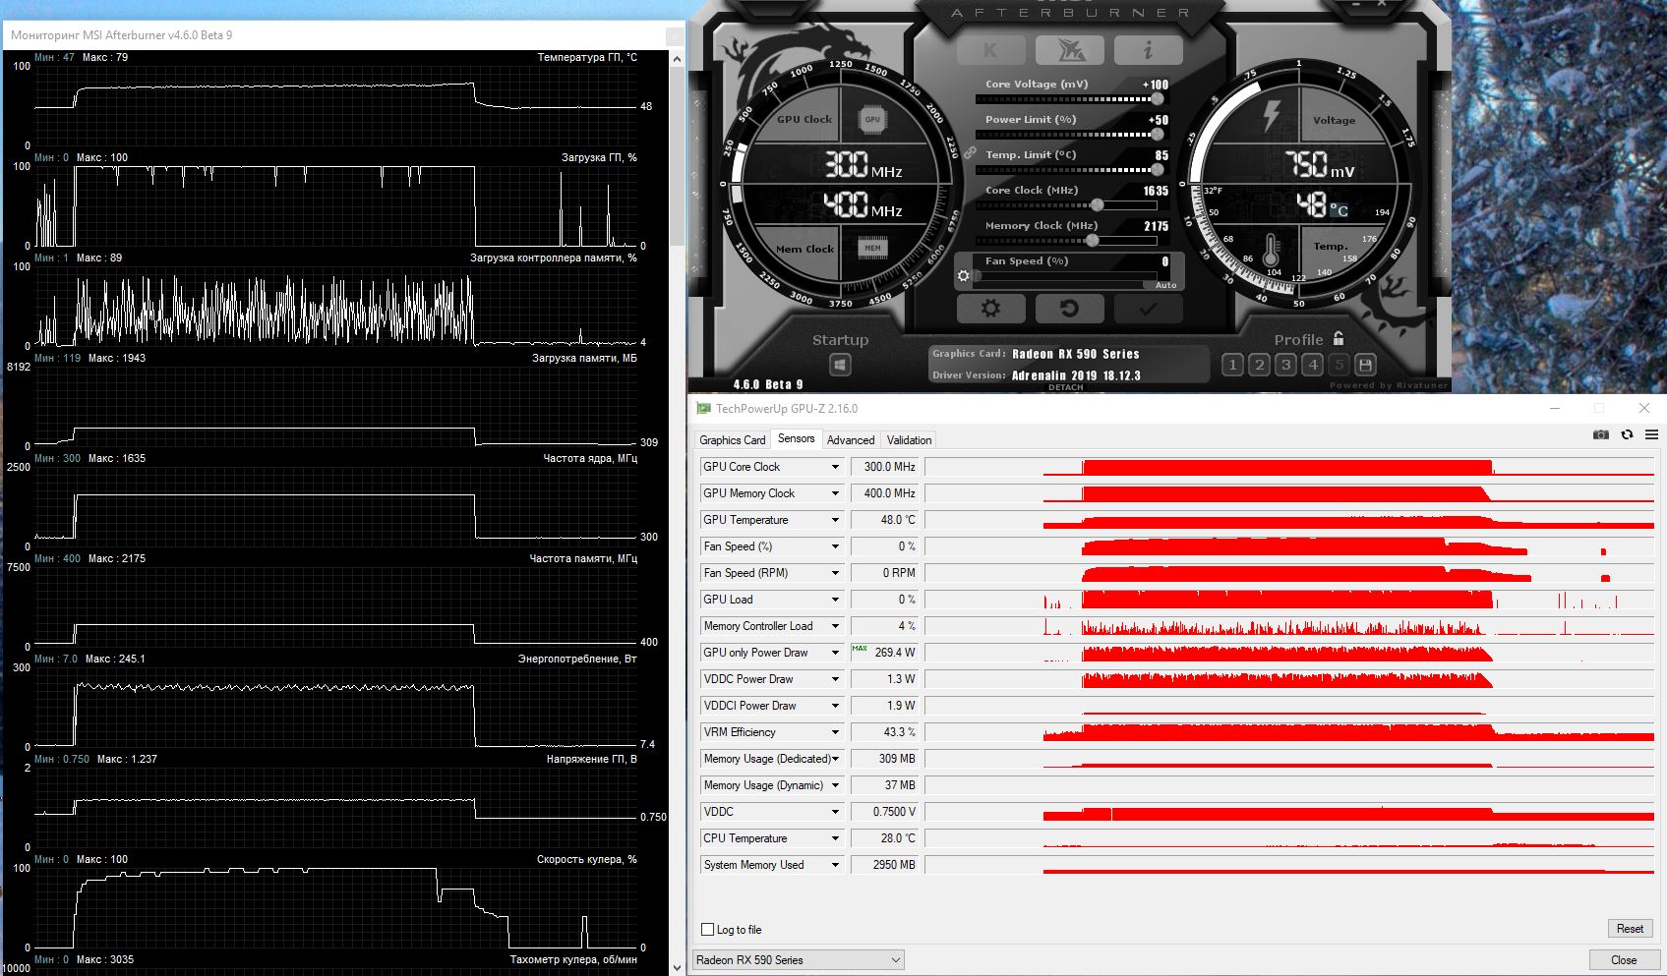Open Fan Speed (%) sensor dropdown

[x=835, y=546]
